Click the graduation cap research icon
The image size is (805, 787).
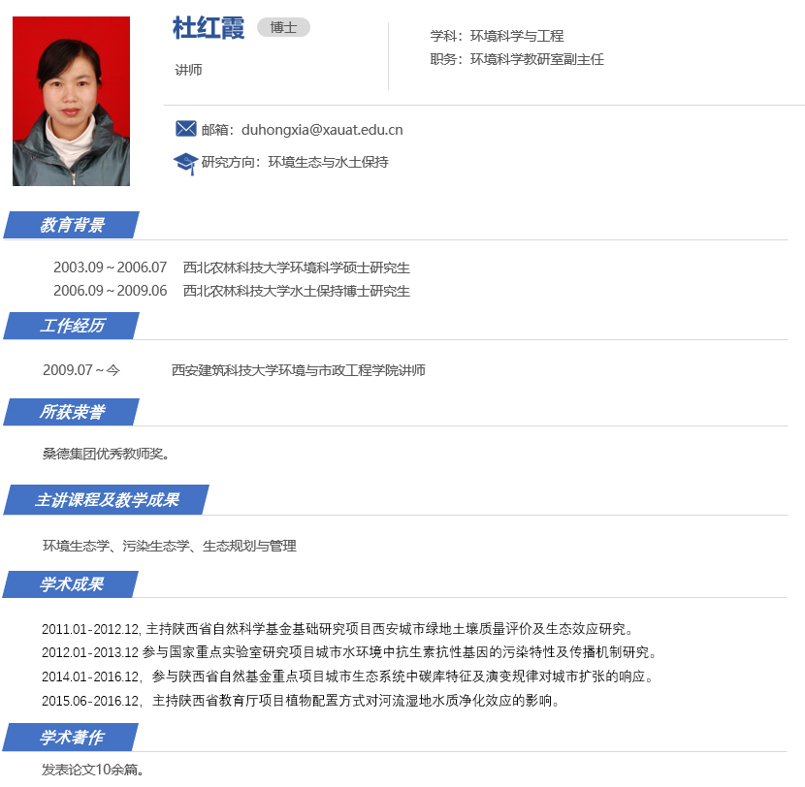pyautogui.click(x=185, y=163)
